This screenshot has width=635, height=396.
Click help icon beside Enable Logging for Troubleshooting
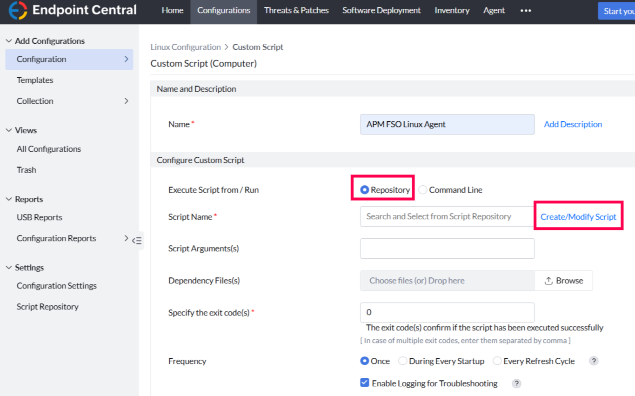516,383
